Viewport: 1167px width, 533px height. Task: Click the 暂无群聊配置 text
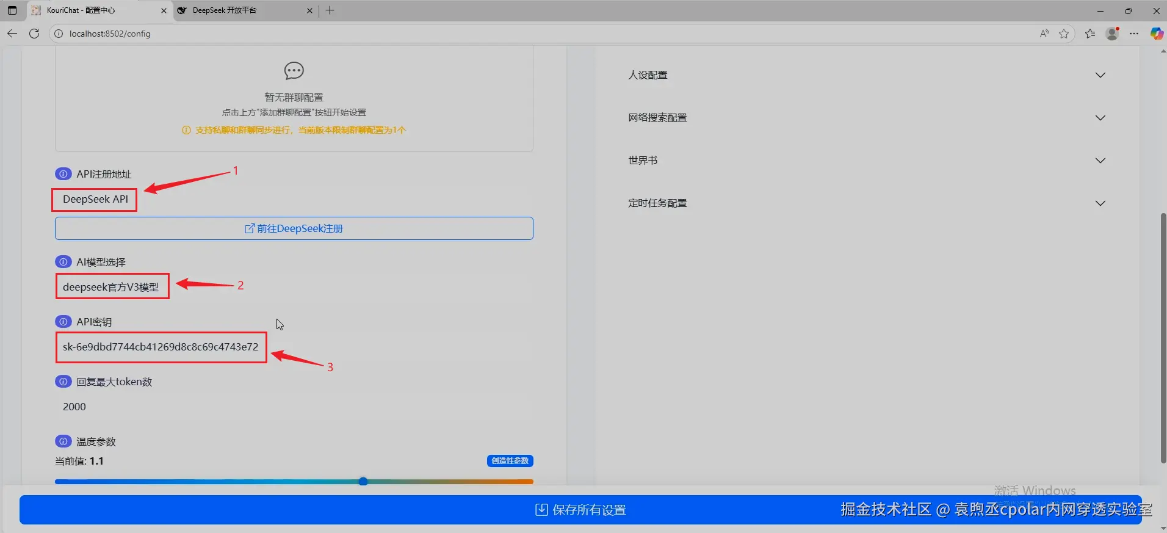(294, 98)
